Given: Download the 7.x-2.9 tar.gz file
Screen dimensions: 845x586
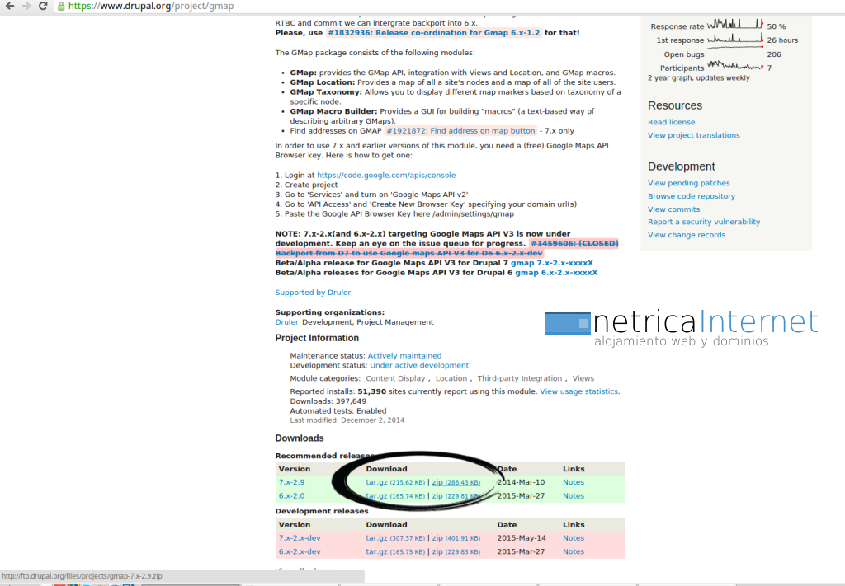Looking at the screenshot, I should (x=376, y=482).
